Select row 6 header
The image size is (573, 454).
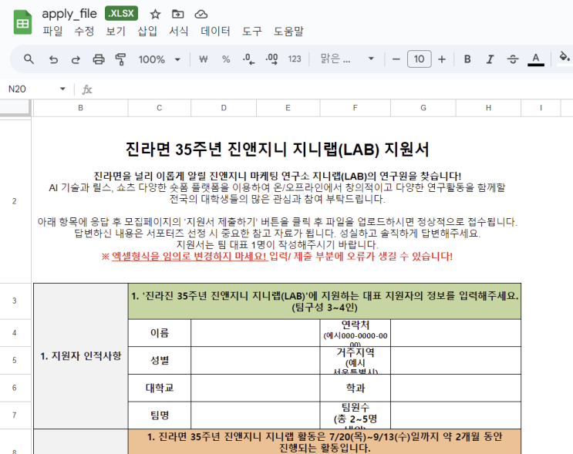(15, 388)
